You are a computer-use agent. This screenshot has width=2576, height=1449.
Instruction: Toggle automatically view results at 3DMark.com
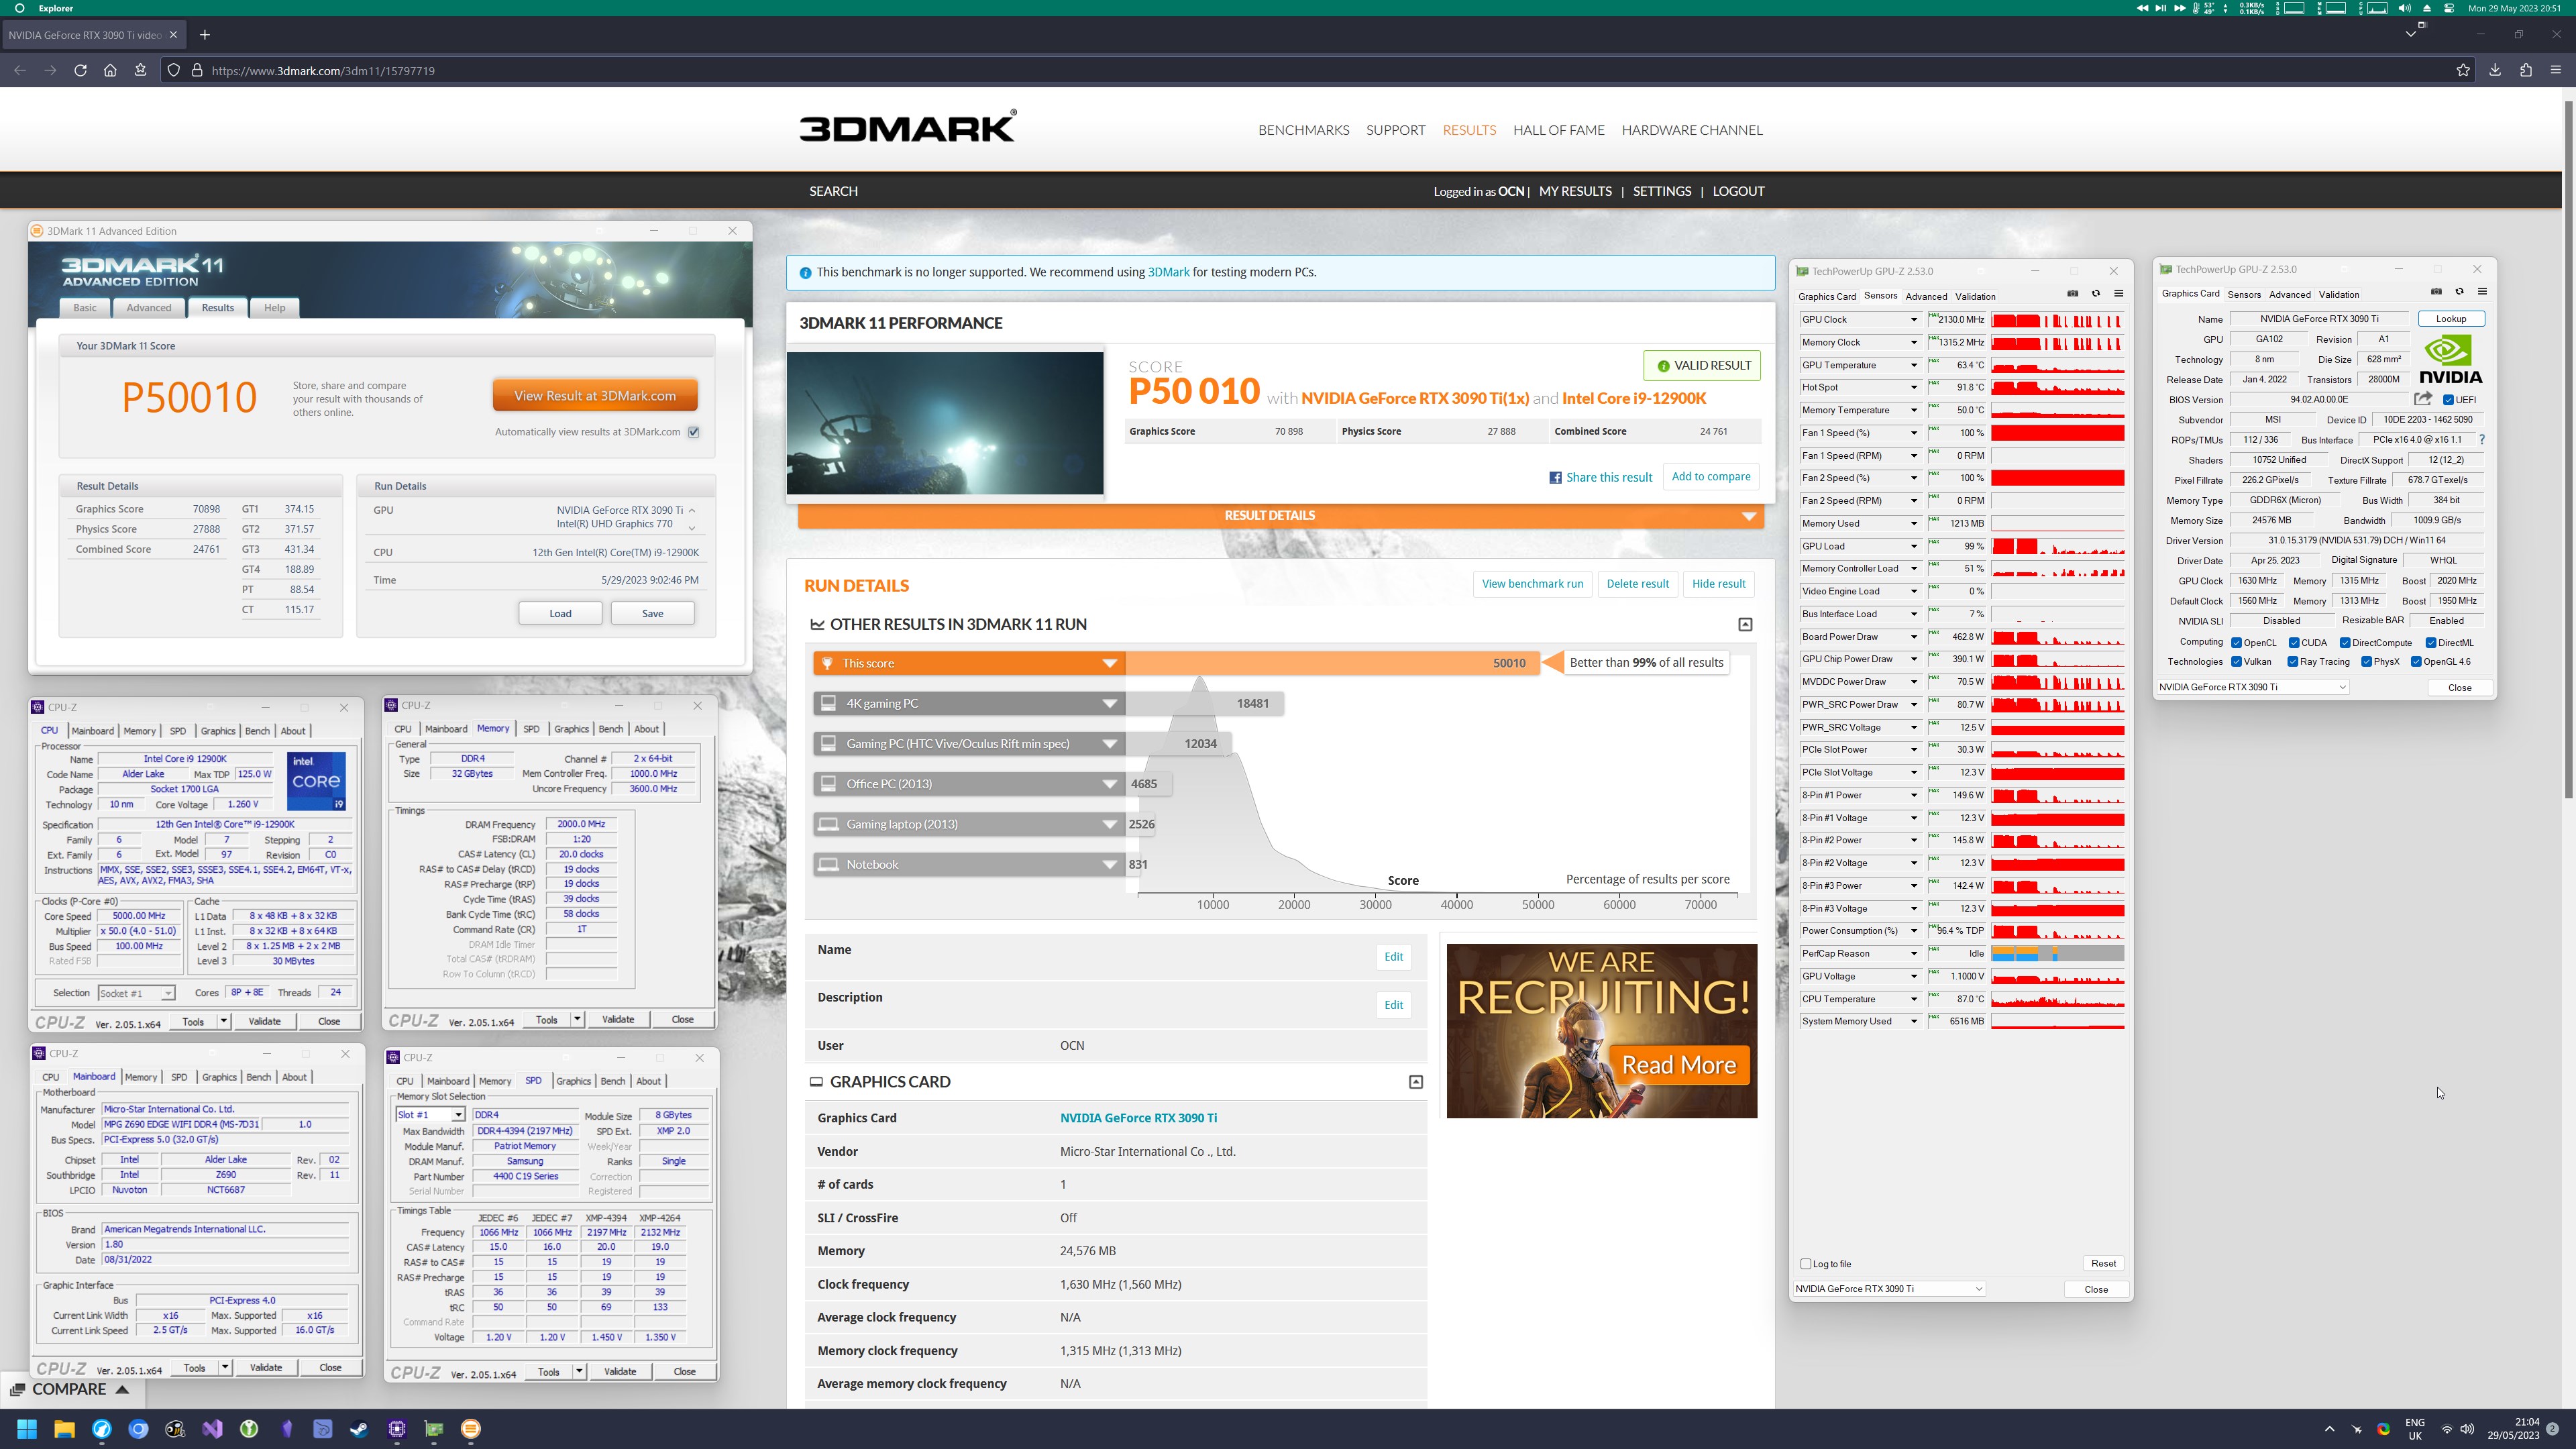(x=694, y=432)
